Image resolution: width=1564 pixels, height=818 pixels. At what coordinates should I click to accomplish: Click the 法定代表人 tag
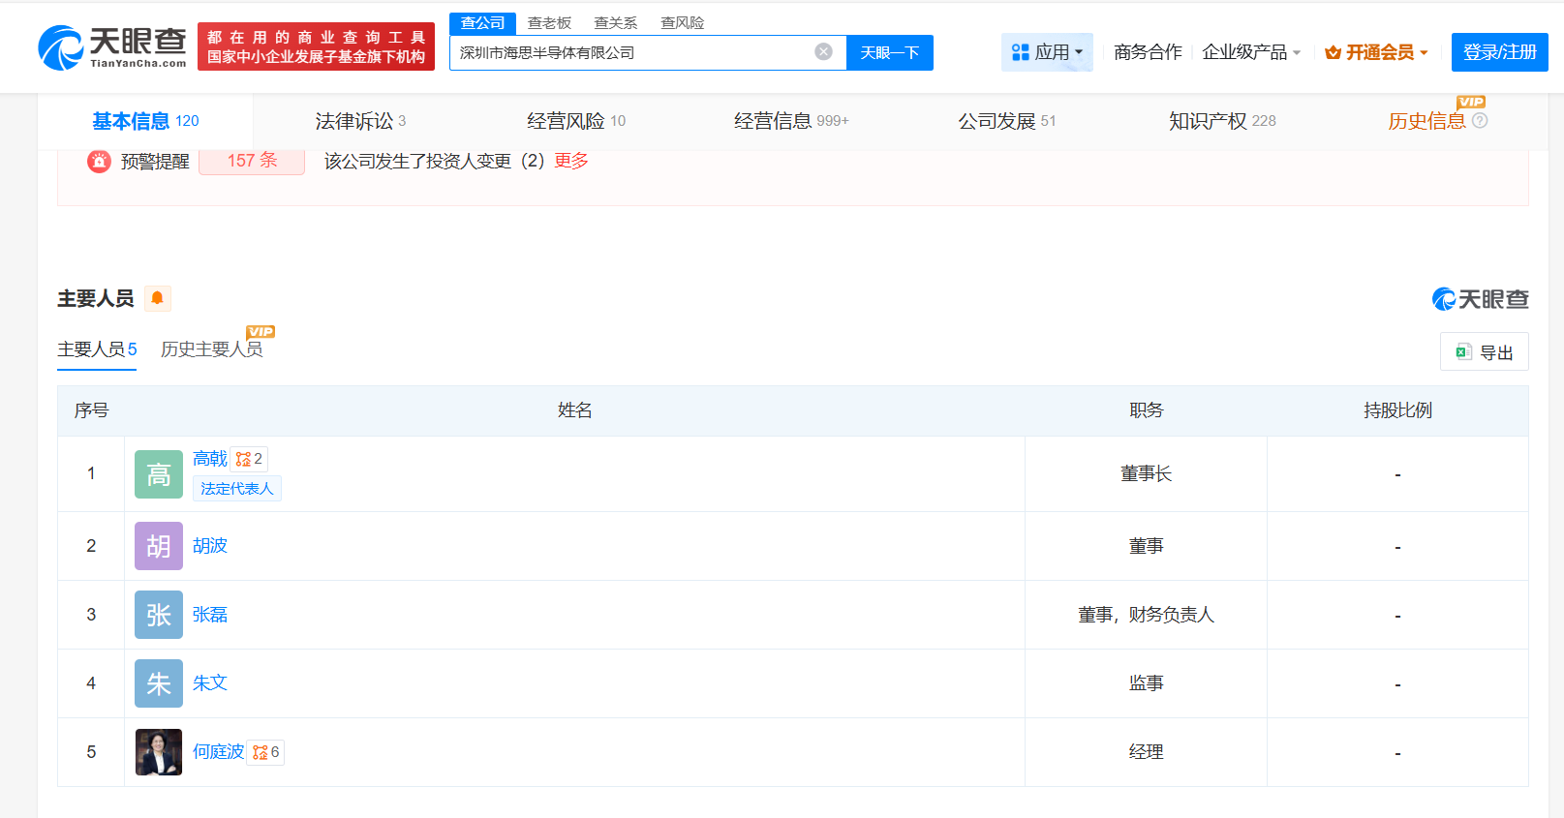(236, 489)
